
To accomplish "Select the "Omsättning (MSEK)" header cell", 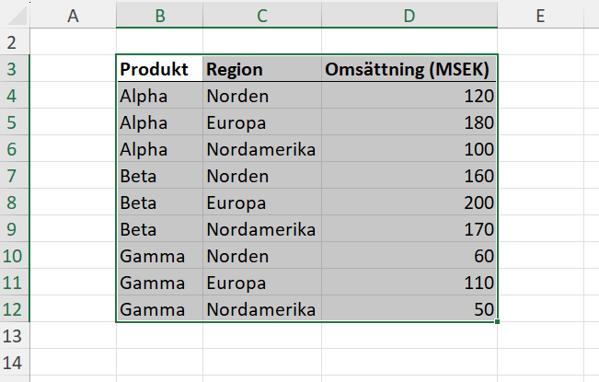I will coord(409,70).
